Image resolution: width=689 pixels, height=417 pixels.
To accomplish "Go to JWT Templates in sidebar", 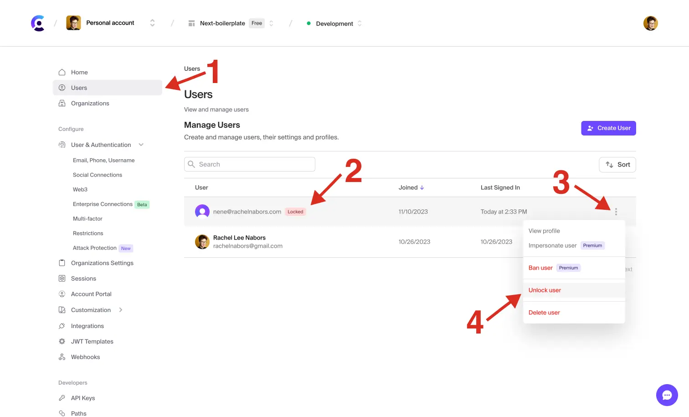I will click(x=92, y=342).
